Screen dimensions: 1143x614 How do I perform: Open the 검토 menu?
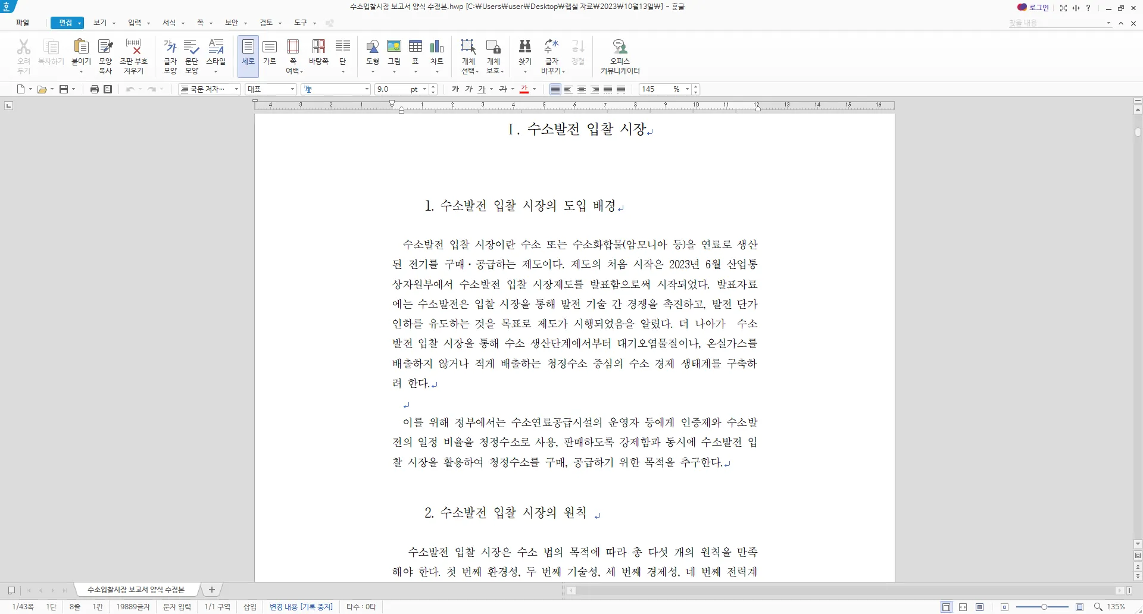click(x=266, y=23)
